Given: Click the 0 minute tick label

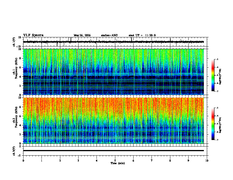Looking at the screenshot, I should click(x=23, y=161).
